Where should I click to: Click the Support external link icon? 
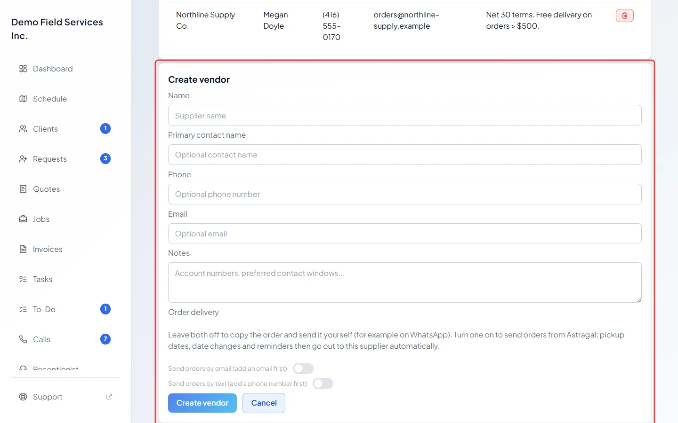(x=109, y=397)
